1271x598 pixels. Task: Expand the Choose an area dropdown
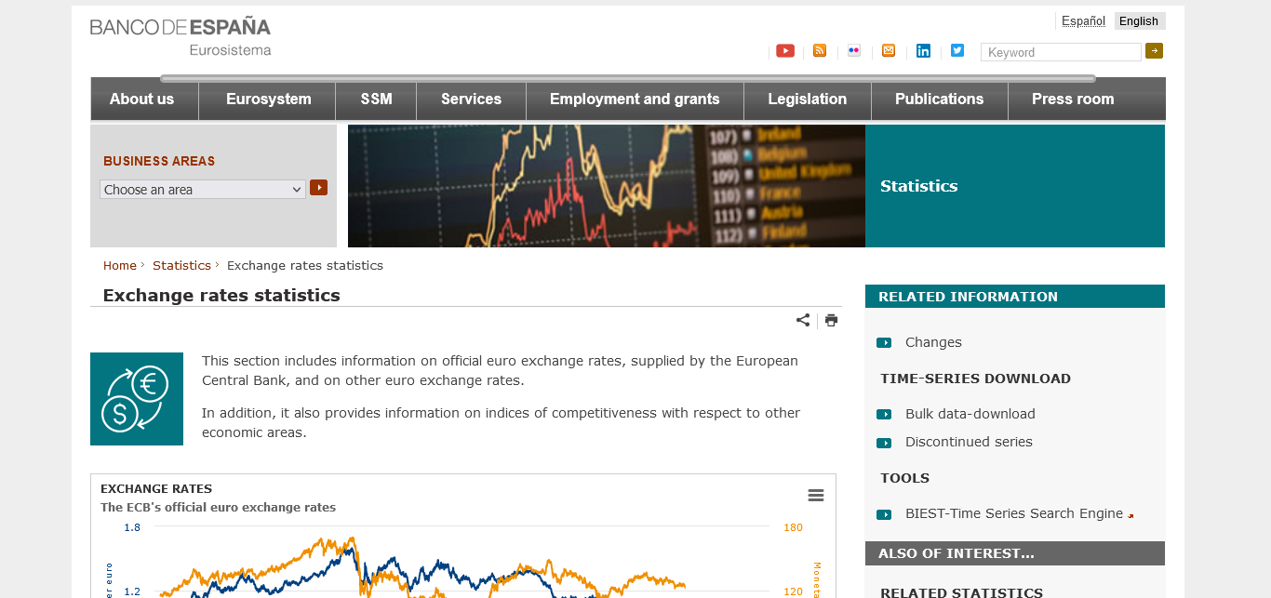202,190
